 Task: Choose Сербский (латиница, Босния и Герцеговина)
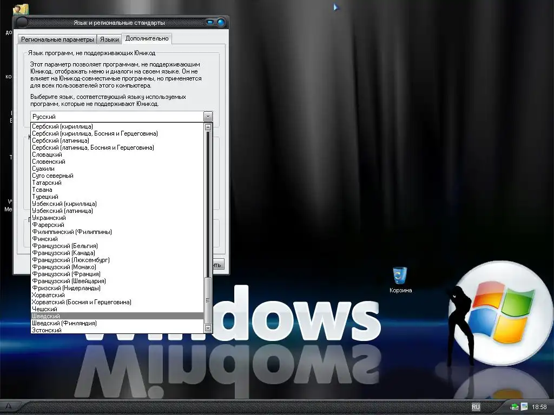(x=117, y=148)
